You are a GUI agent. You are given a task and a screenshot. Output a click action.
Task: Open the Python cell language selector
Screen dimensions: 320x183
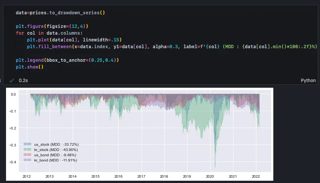pos(308,81)
